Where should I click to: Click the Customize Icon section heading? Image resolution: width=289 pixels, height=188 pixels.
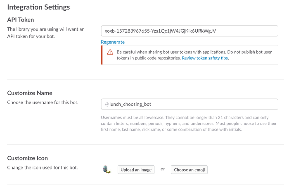tap(28, 158)
